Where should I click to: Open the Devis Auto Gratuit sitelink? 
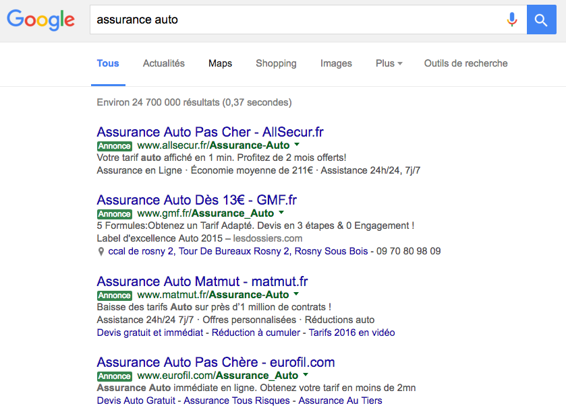pyautogui.click(x=136, y=400)
